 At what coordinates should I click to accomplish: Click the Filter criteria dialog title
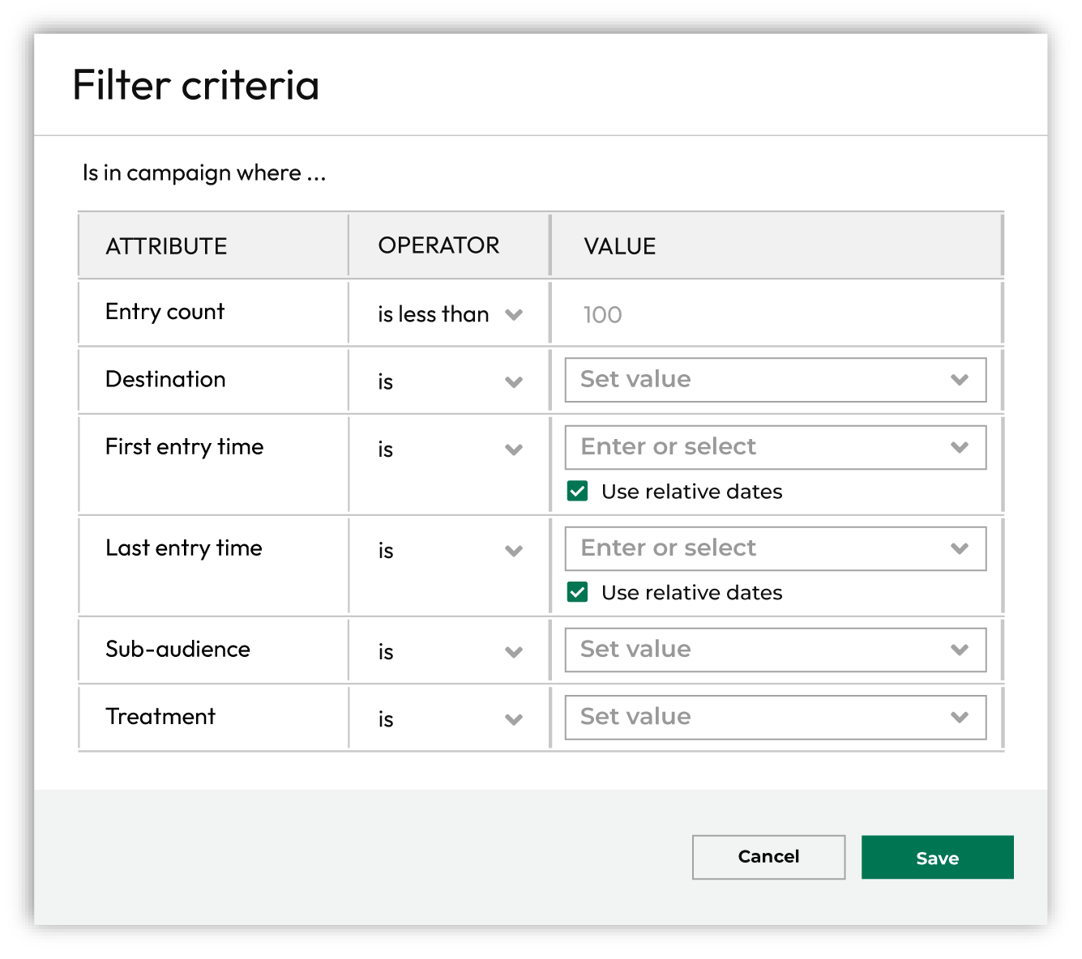pos(196,85)
